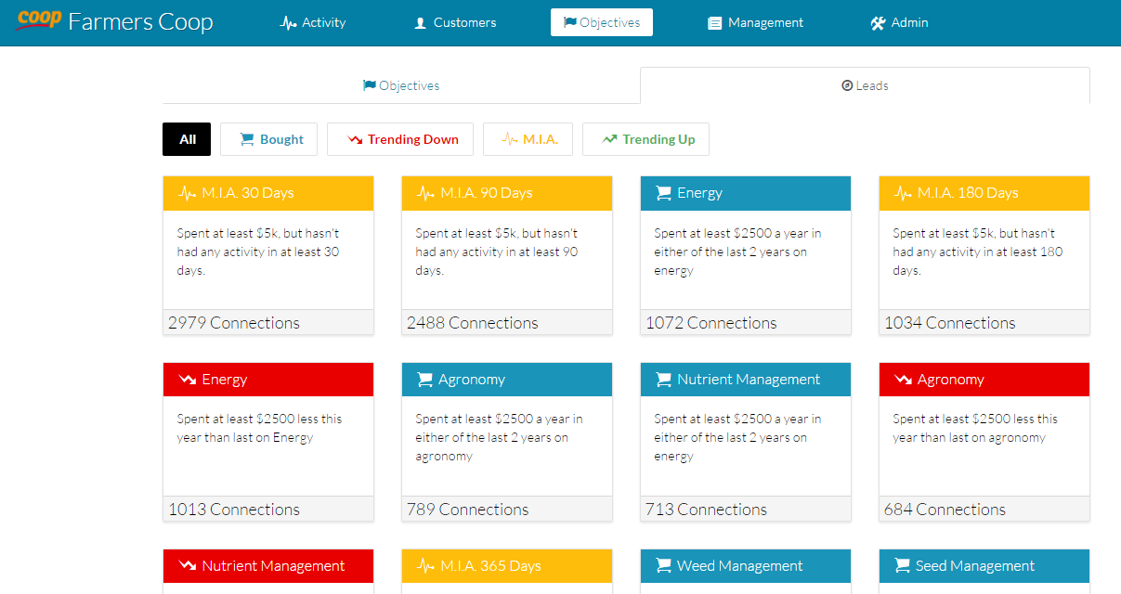Click the cart icon on Seed Management card
Image resolution: width=1121 pixels, height=594 pixels.
click(x=902, y=566)
